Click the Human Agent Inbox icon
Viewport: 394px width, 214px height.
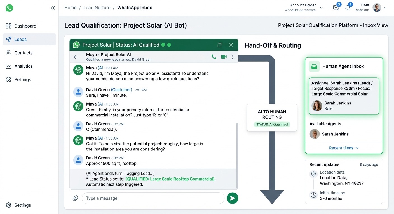314,66
